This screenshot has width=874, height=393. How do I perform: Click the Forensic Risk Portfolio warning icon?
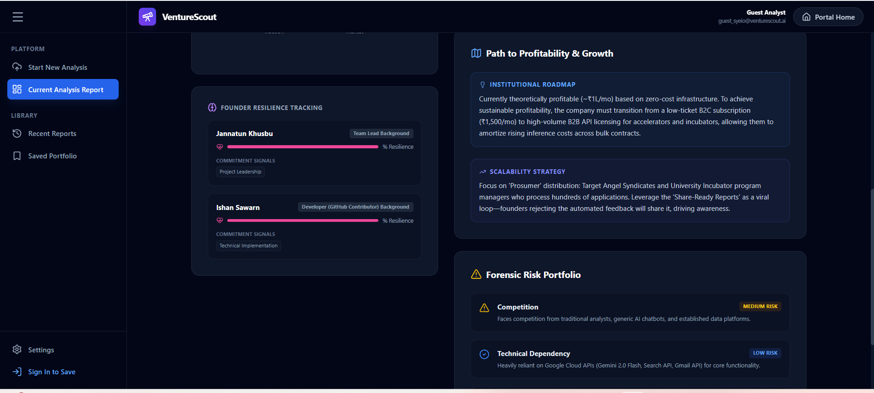click(x=476, y=274)
